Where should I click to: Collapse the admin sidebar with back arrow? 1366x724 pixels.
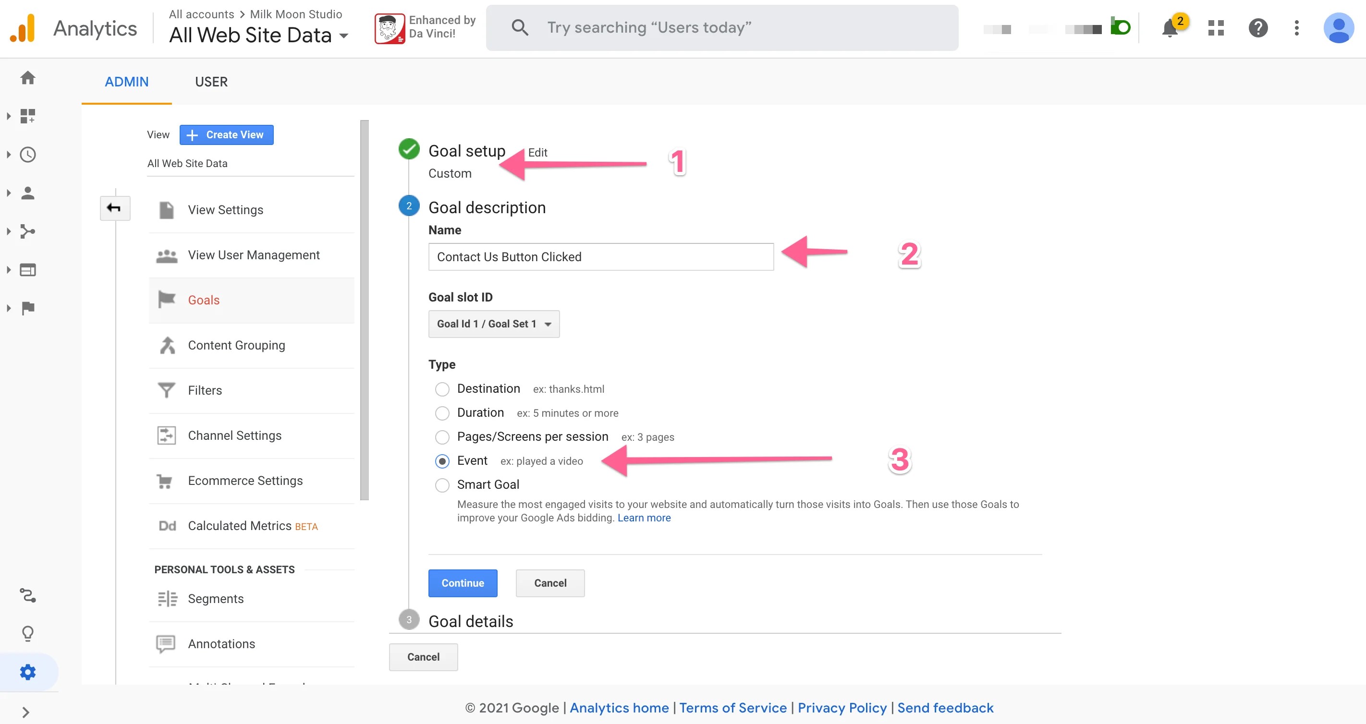click(114, 208)
